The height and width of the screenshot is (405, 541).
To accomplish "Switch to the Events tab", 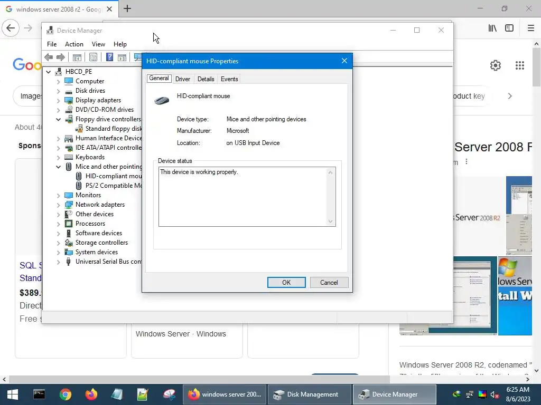I will (x=229, y=79).
